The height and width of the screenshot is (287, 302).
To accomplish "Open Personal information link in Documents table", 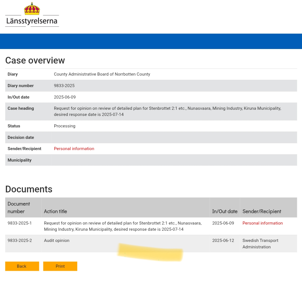I will tap(262, 223).
